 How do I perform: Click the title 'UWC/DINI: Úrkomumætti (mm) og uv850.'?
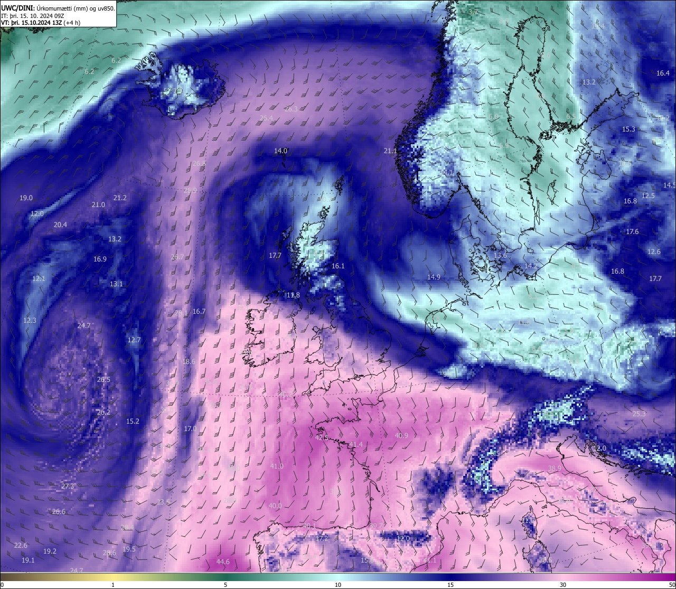pos(58,8)
